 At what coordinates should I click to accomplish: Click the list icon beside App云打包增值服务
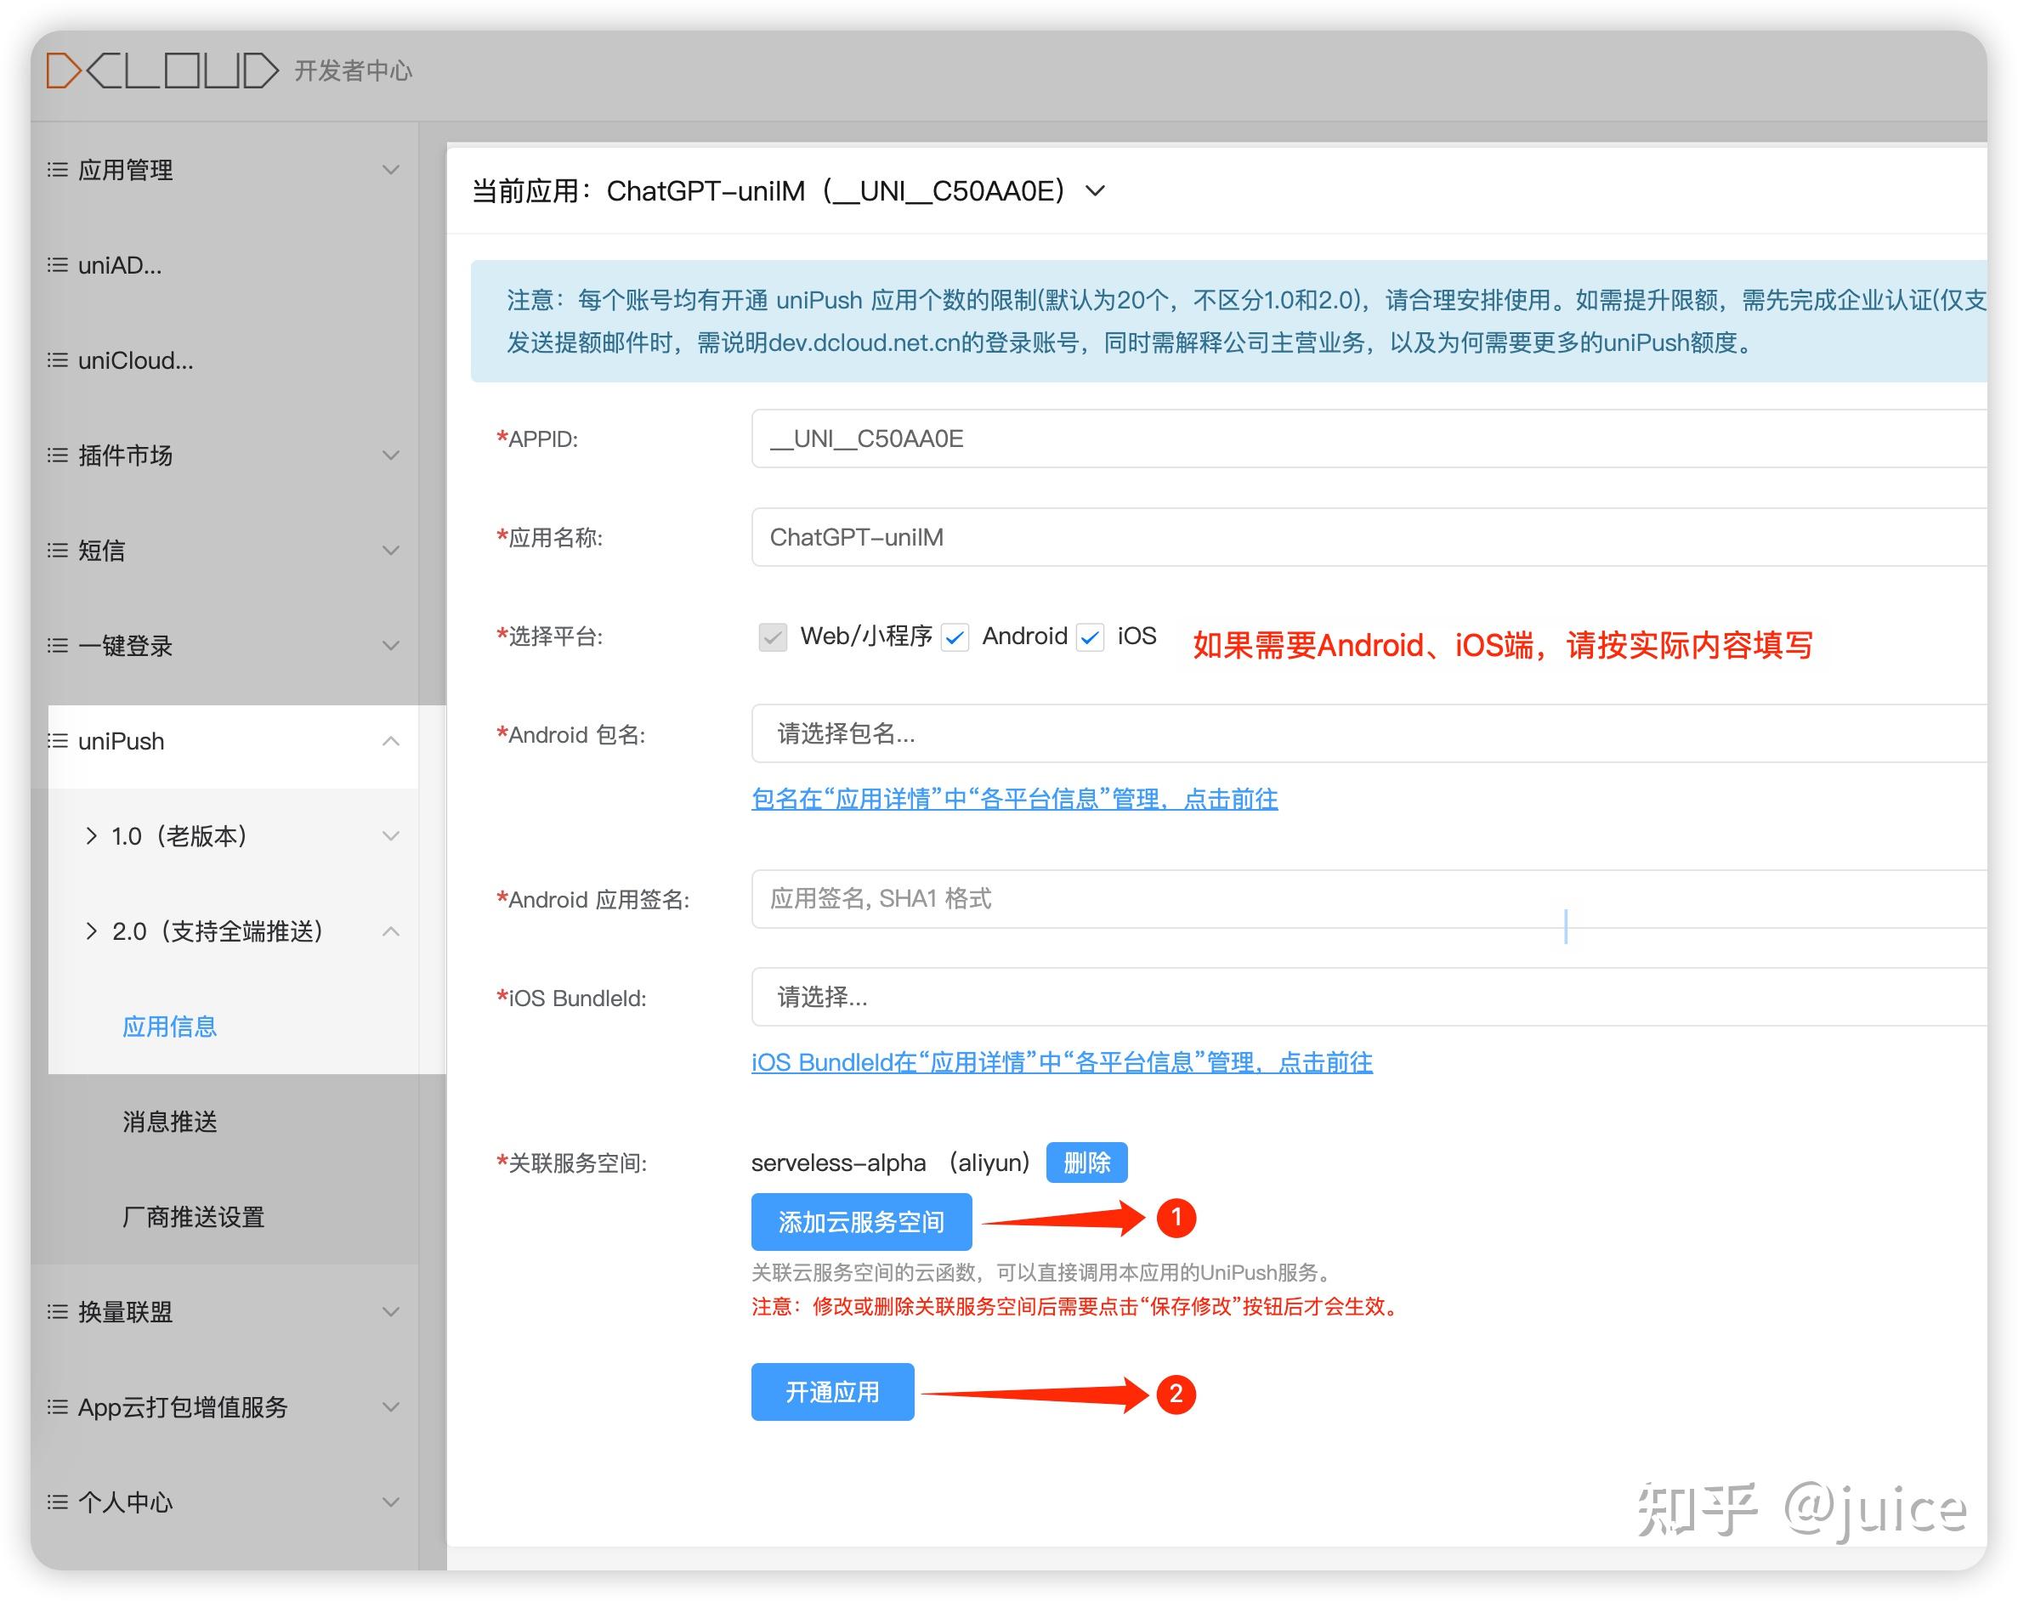[x=58, y=1407]
